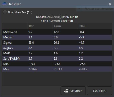
Task: Select the Sigma row label
Action: click(x=7, y=43)
